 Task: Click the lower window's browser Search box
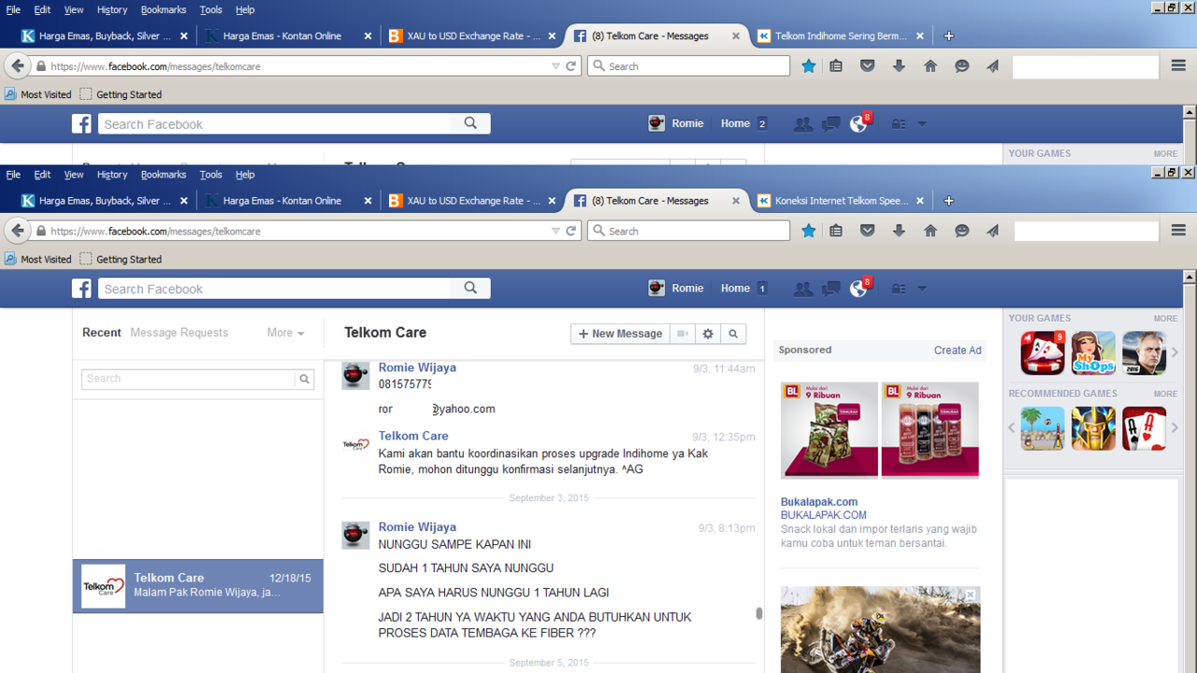click(689, 231)
